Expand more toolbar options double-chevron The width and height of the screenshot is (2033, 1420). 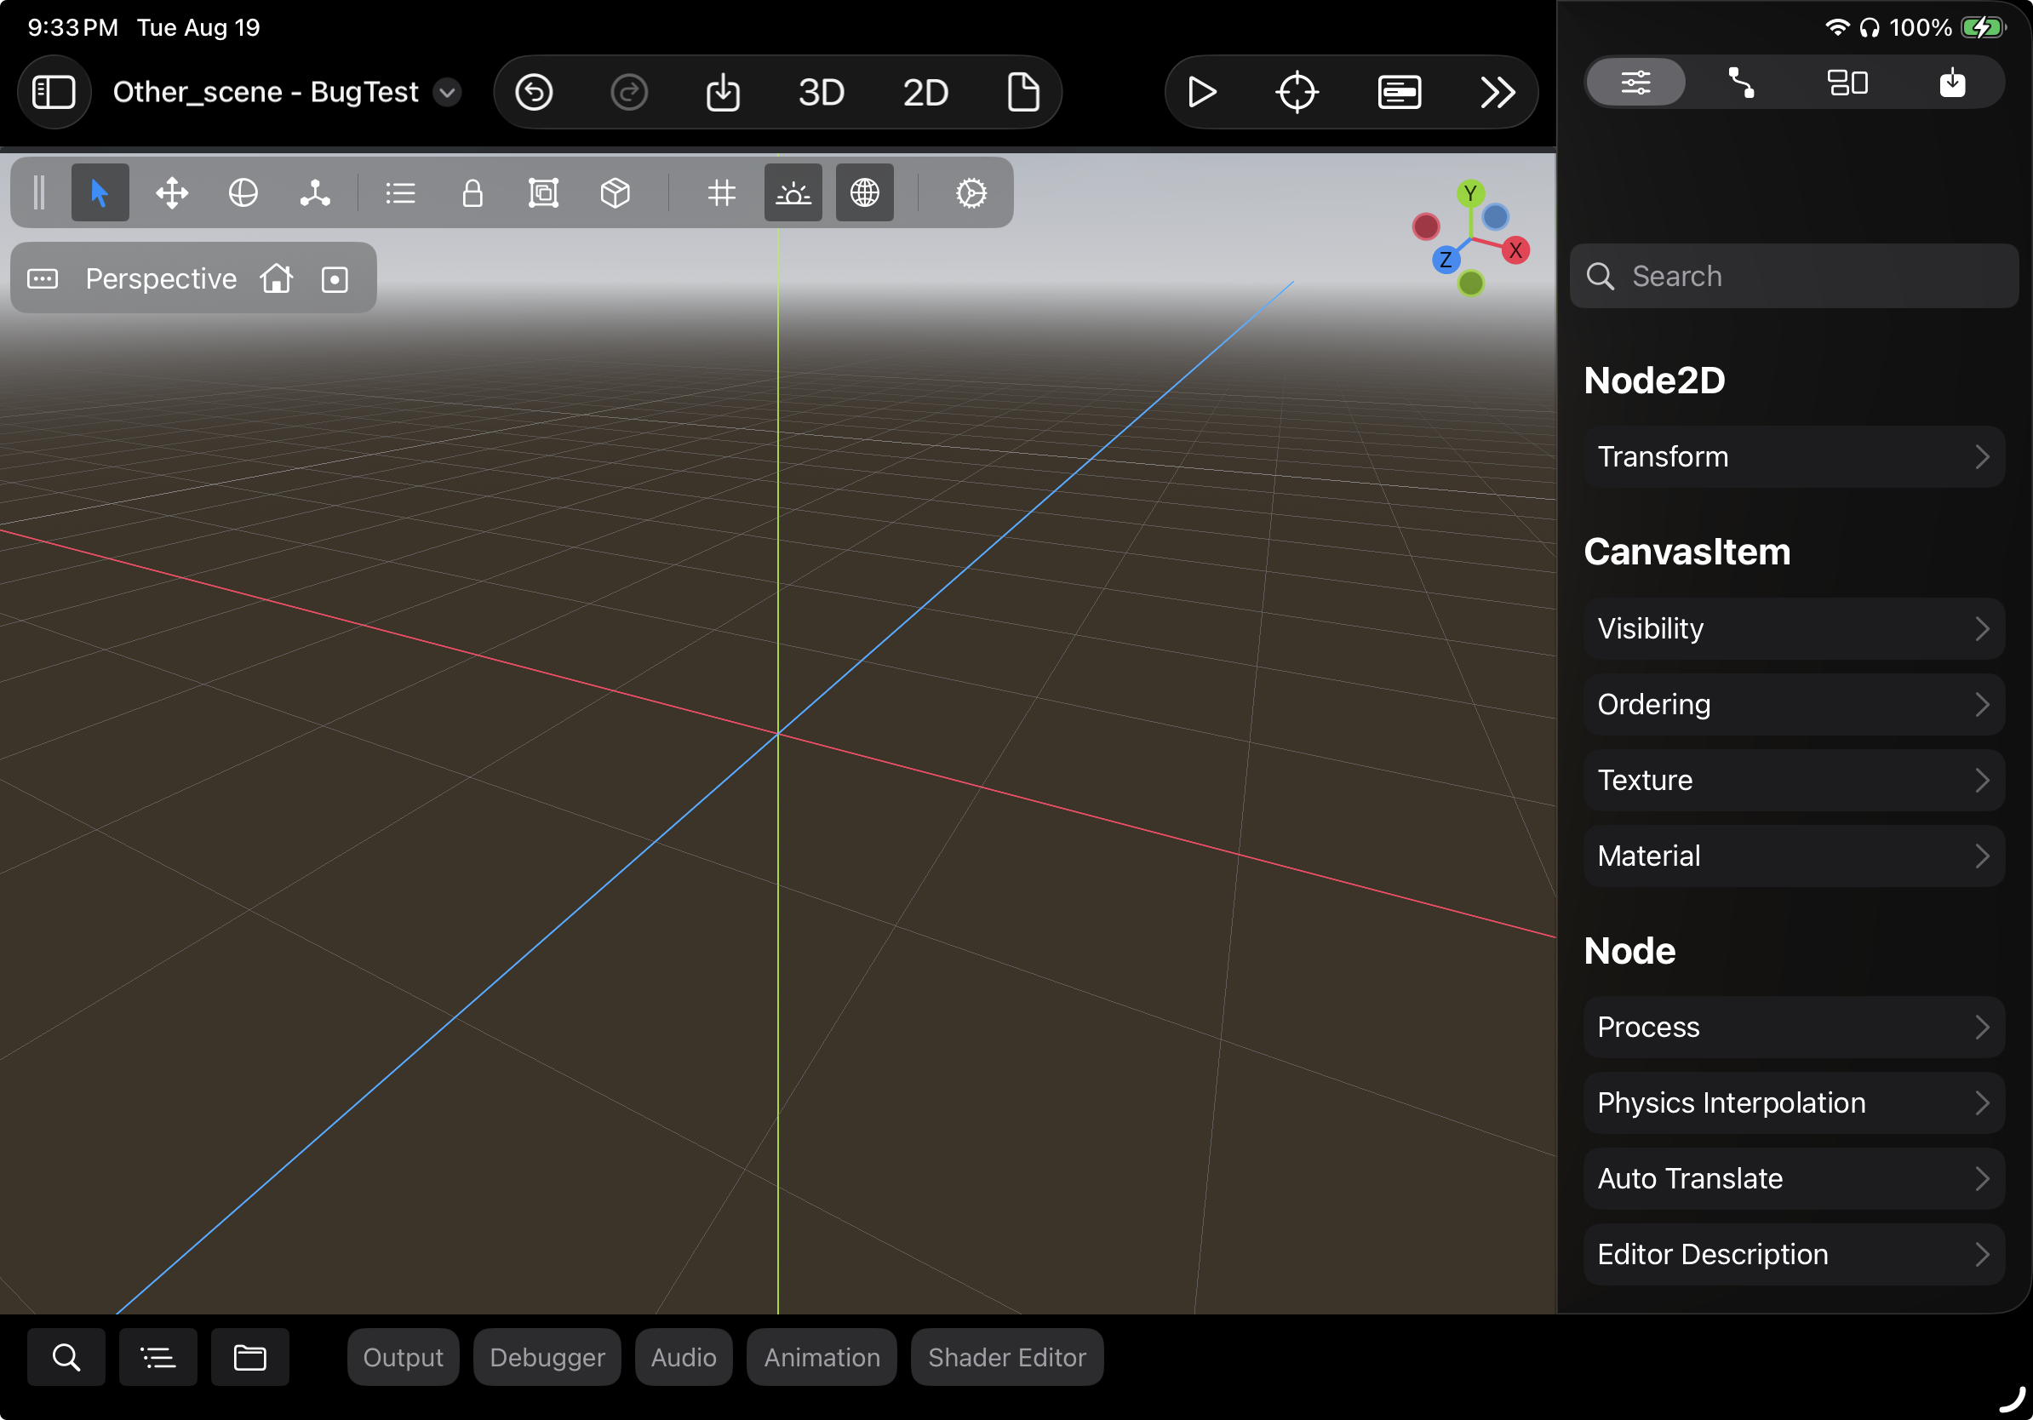coord(1498,92)
